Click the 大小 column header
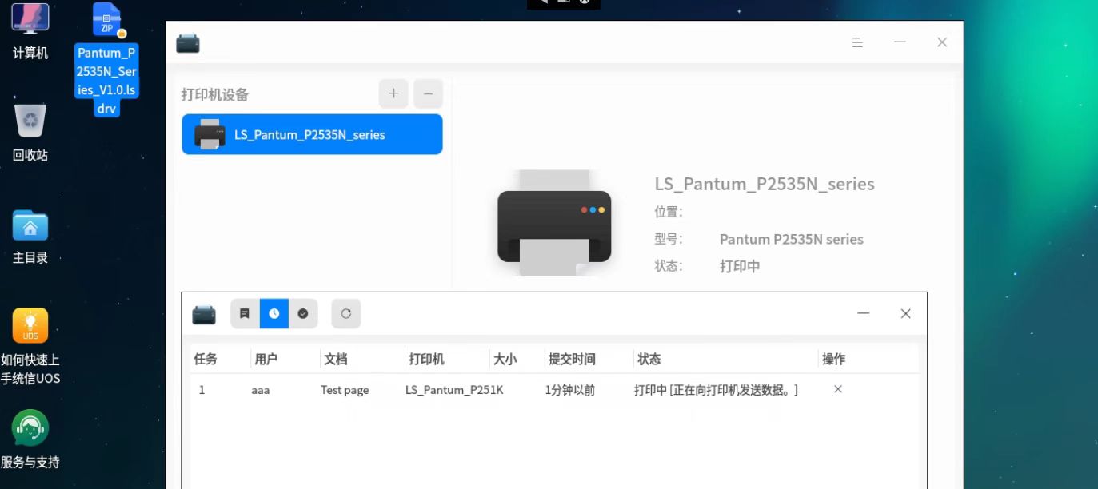 (x=505, y=360)
